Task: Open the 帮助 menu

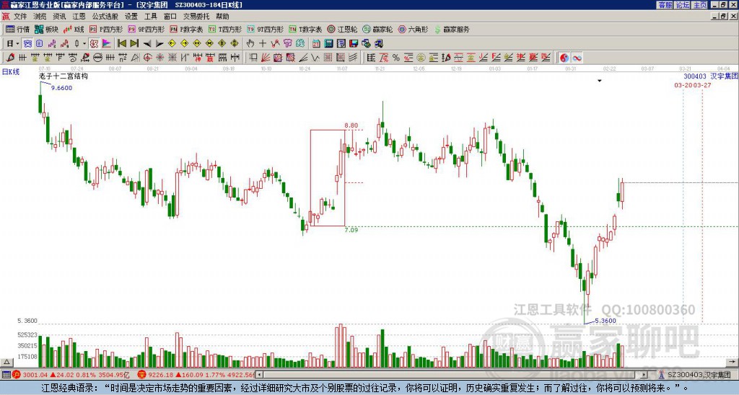Action: [x=222, y=17]
